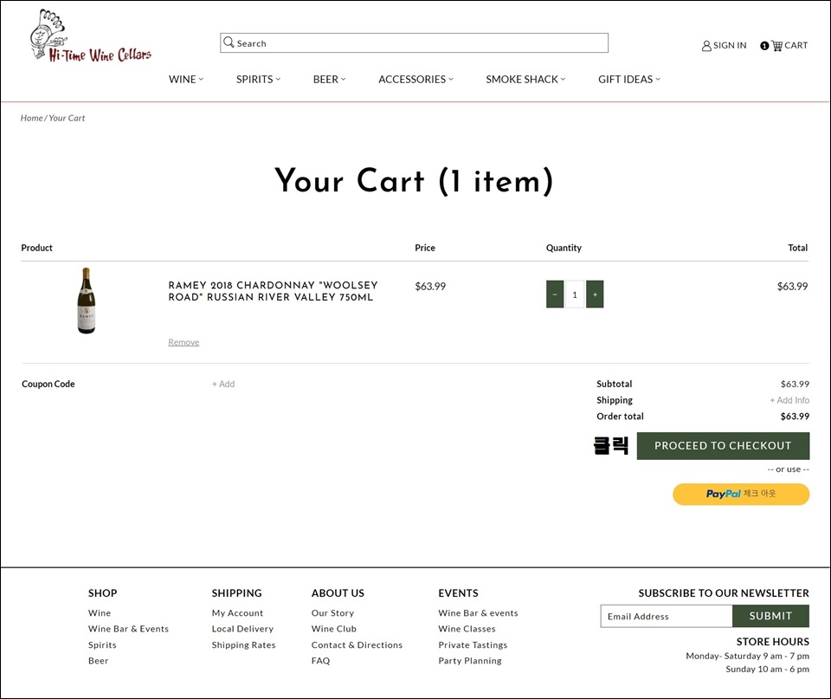Open Private Tastings footer link
The image size is (831, 699).
coord(473,645)
